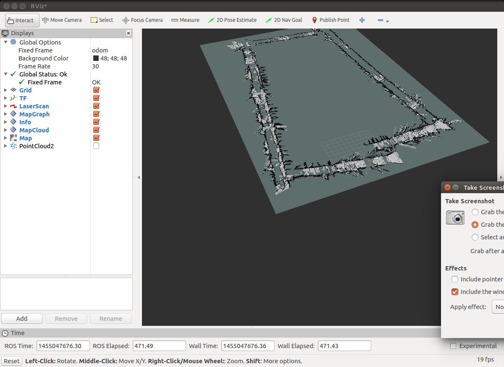Click the Reset button
The width and height of the screenshot is (504, 367).
point(12,361)
